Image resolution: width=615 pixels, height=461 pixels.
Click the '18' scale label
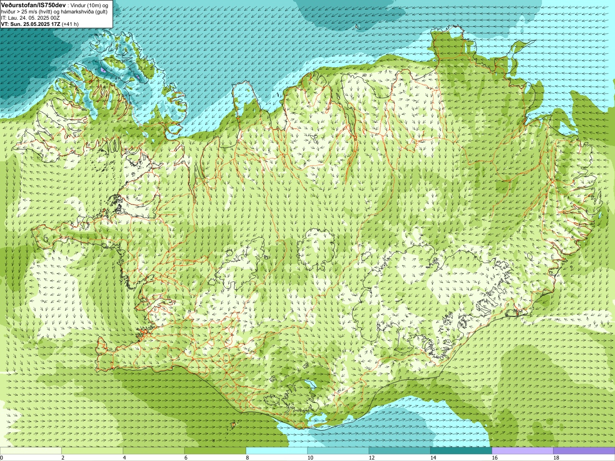coord(556,458)
